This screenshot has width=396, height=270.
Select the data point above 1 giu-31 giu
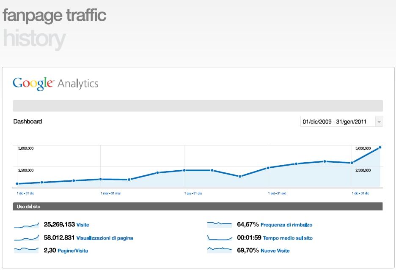184,170
